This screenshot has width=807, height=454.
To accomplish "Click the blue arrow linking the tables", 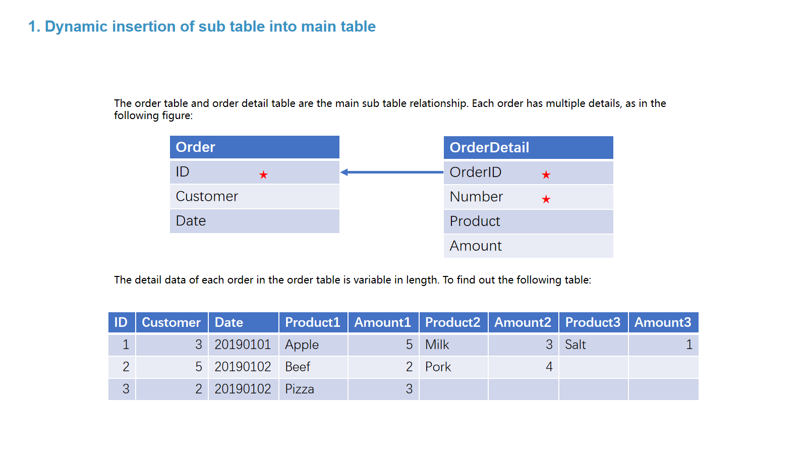I will [392, 172].
